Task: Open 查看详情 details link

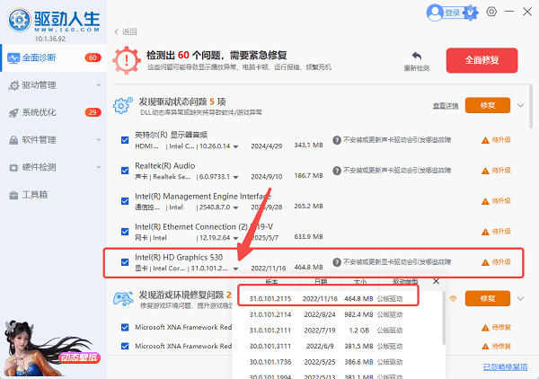Action: 446,106
